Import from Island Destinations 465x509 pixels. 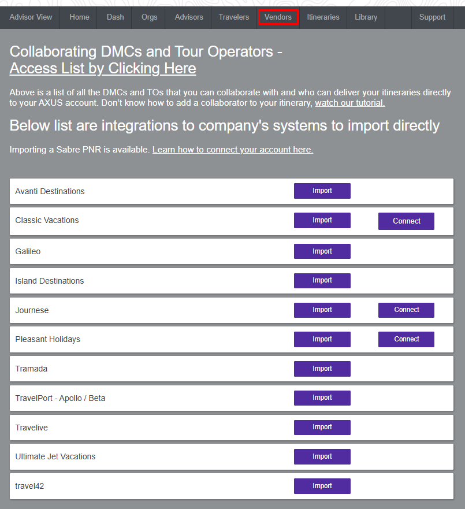click(322, 281)
